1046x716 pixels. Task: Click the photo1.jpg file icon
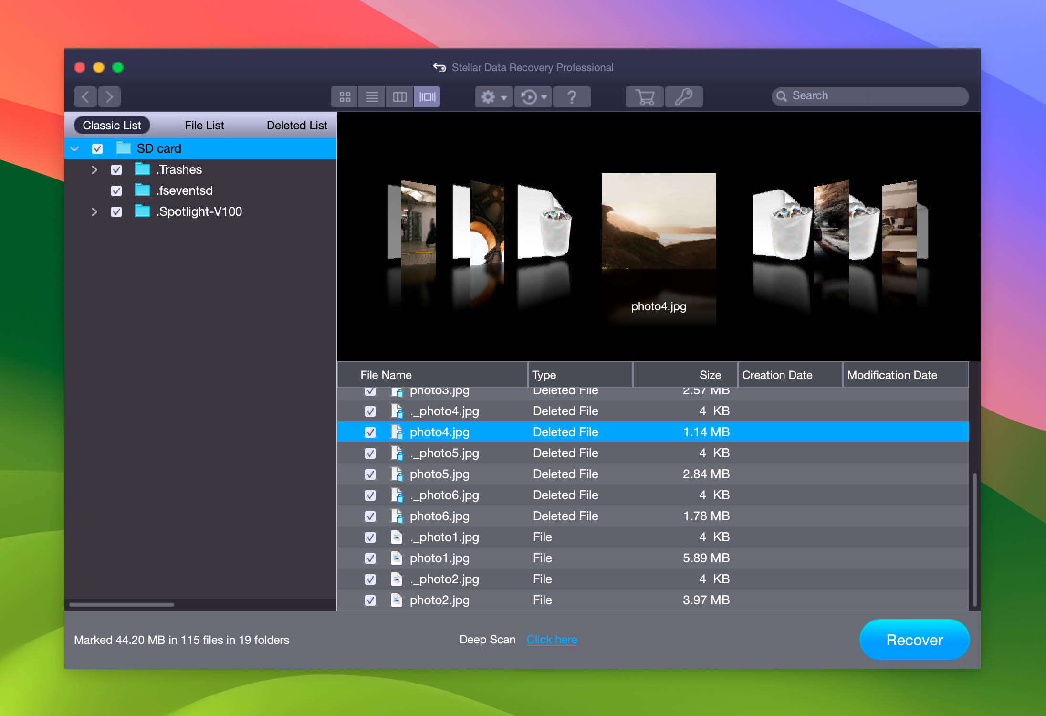397,558
